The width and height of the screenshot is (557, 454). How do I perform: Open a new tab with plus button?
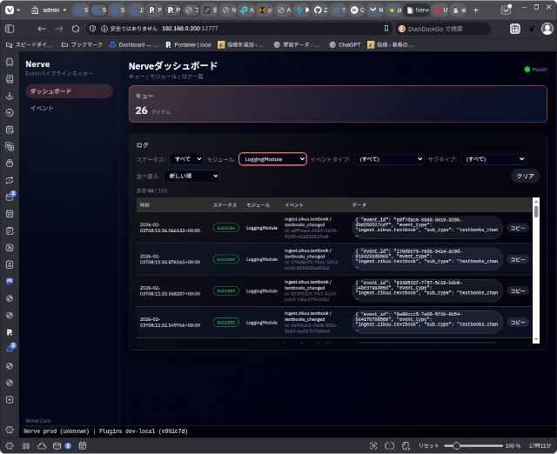click(475, 10)
